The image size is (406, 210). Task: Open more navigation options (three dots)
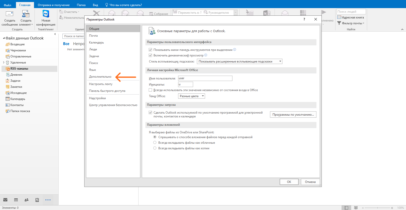[x=48, y=200]
